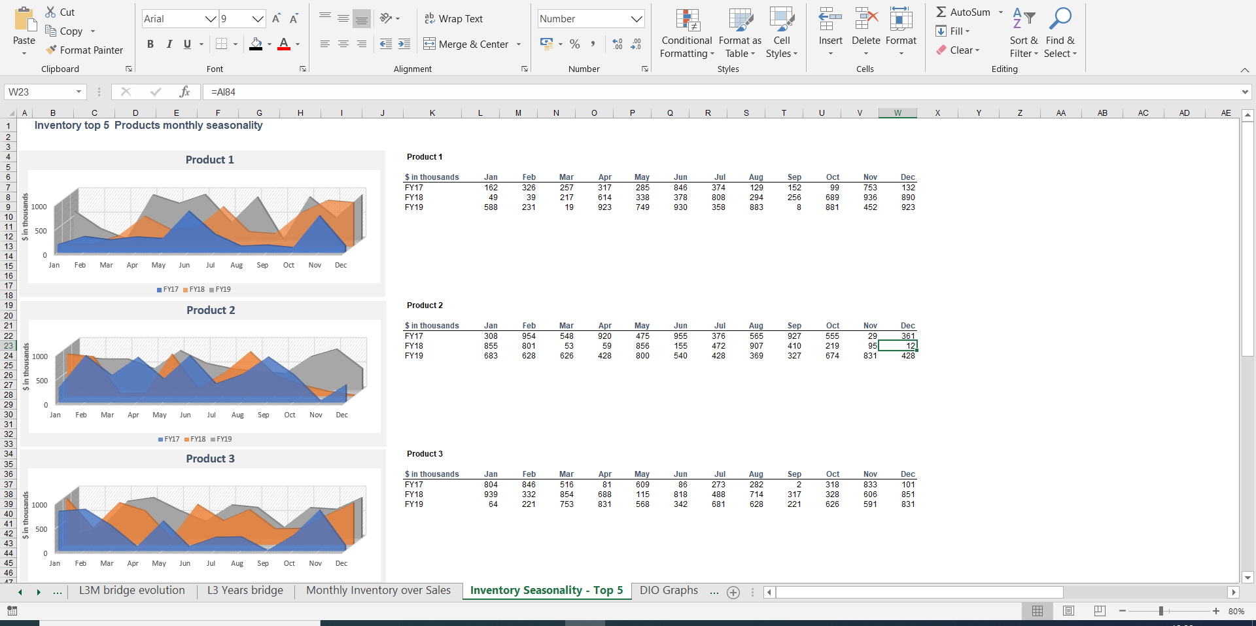Decrease indent in Alignment group

tap(386, 44)
